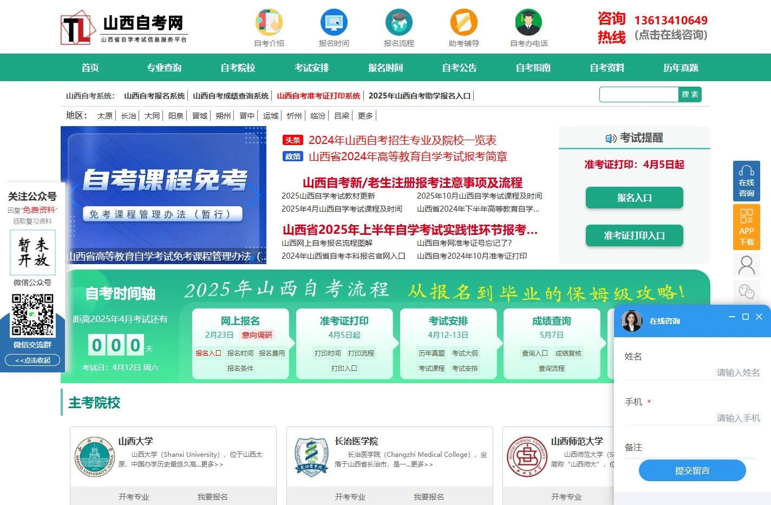Open 山西自考准考证打印系统 link
Viewport: 771px width, 505px height.
(318, 96)
